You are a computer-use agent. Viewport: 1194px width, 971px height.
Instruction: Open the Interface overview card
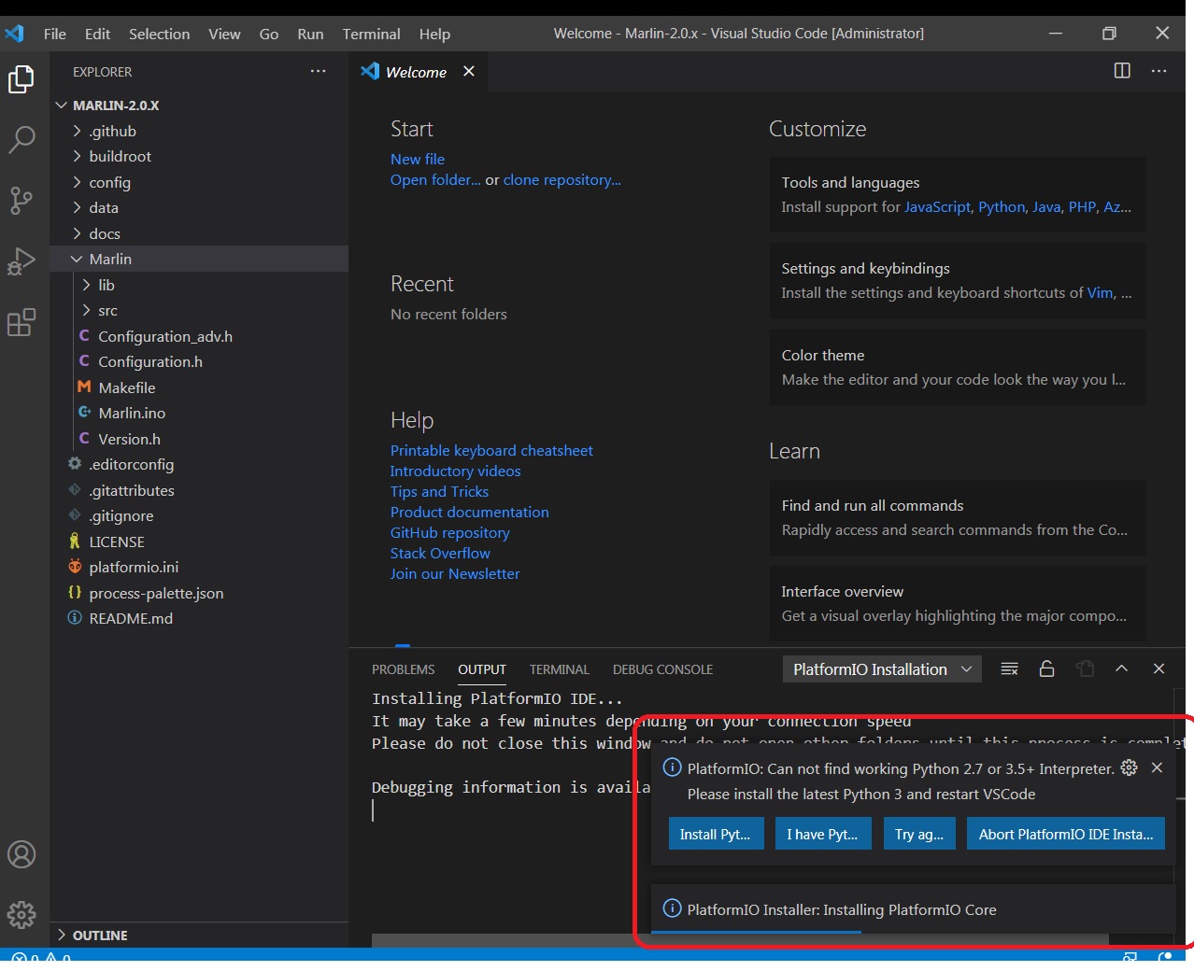click(958, 603)
